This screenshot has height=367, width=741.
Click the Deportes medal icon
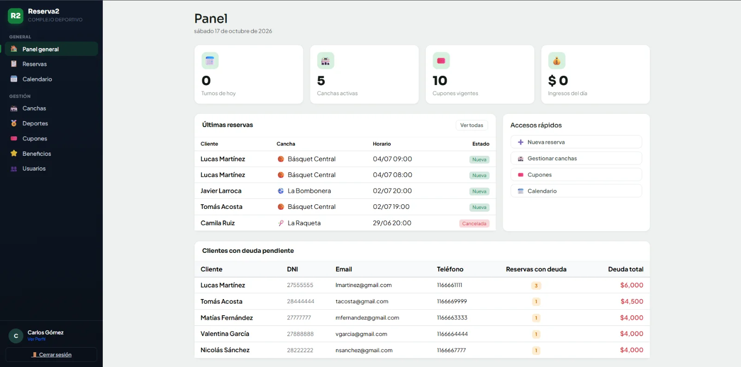click(x=14, y=123)
